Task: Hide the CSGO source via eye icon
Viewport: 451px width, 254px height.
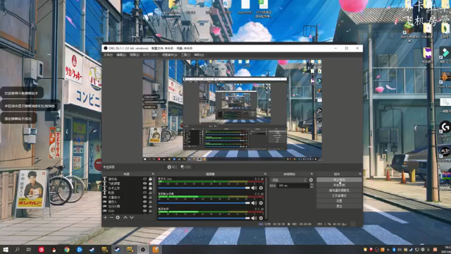Action: (x=144, y=211)
